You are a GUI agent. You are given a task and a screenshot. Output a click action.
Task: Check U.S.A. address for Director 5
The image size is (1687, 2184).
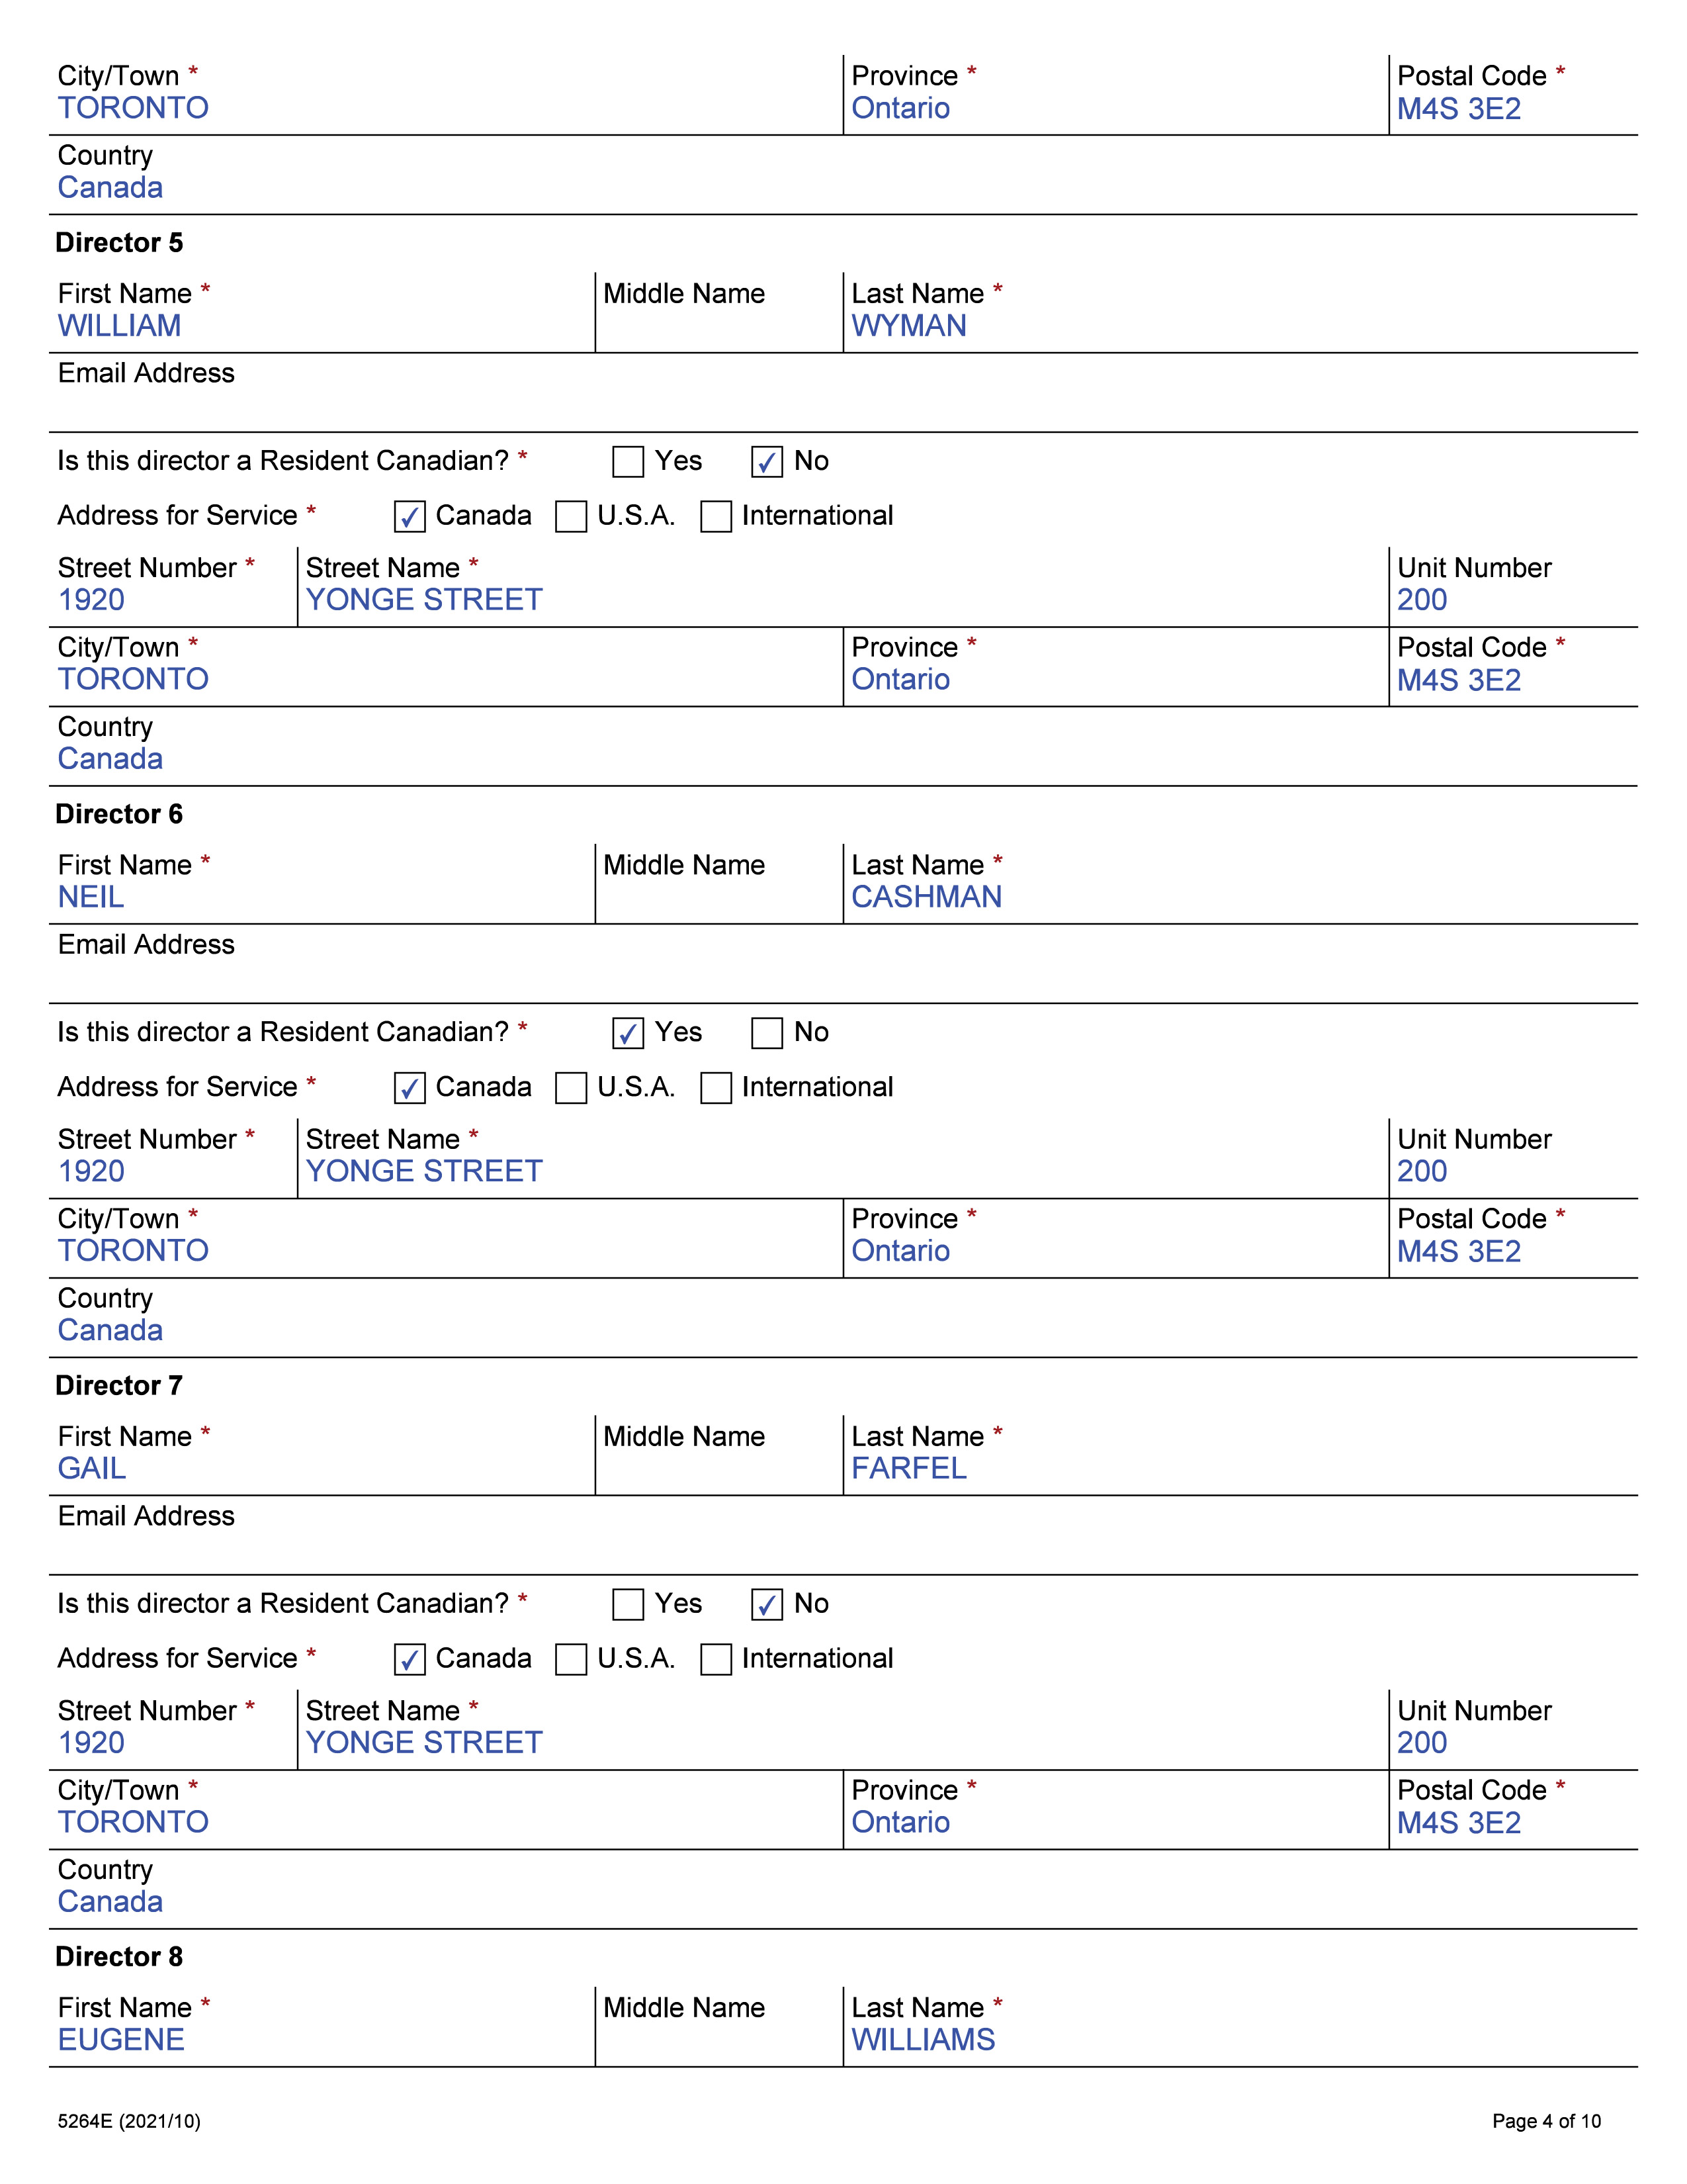click(x=571, y=517)
